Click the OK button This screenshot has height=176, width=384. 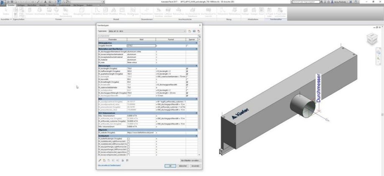coord(170,166)
